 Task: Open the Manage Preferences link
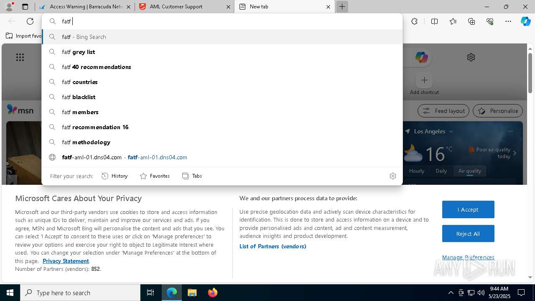point(468,257)
